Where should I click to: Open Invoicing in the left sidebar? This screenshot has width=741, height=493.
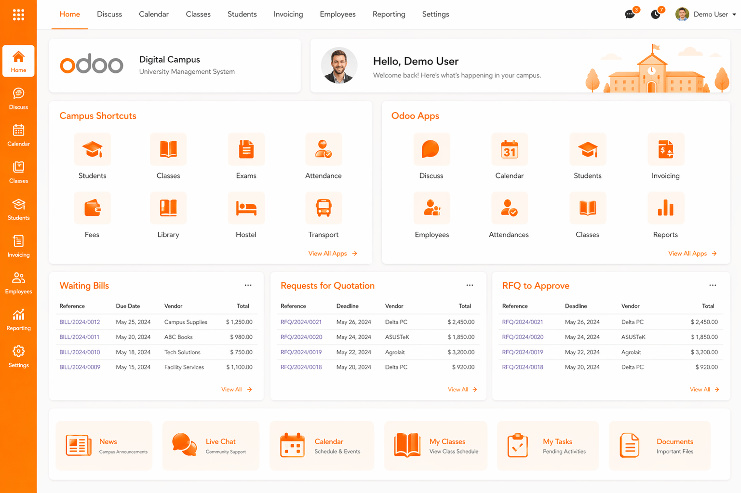[18, 246]
